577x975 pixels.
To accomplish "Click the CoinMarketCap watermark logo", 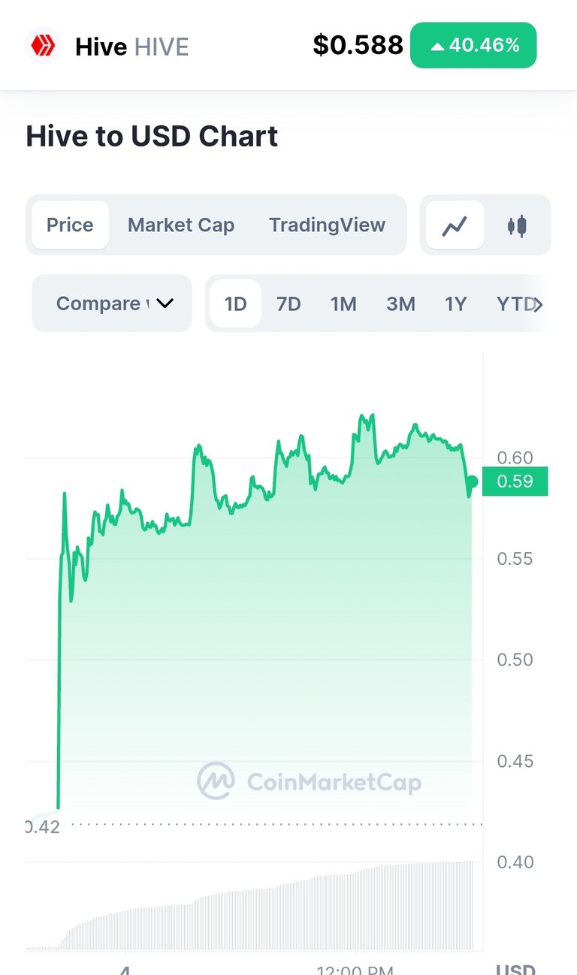I will [309, 781].
